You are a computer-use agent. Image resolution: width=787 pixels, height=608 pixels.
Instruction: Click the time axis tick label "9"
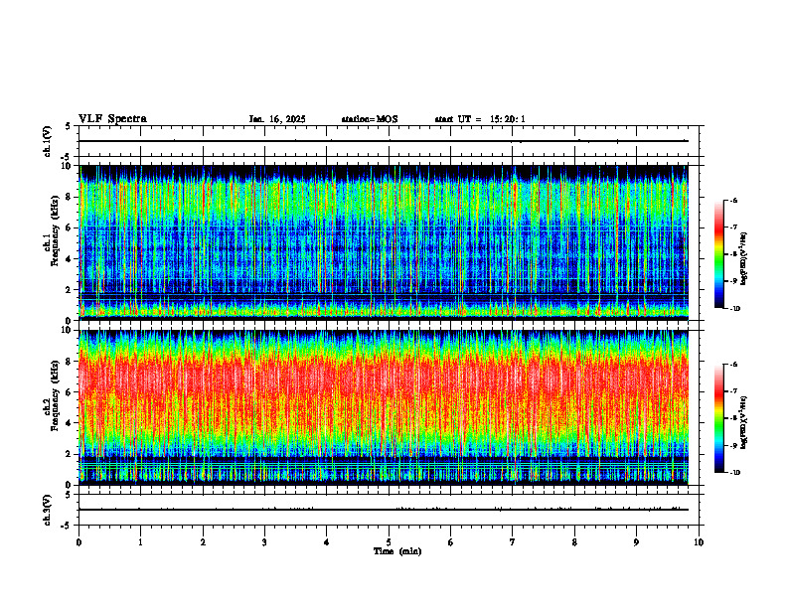636,542
